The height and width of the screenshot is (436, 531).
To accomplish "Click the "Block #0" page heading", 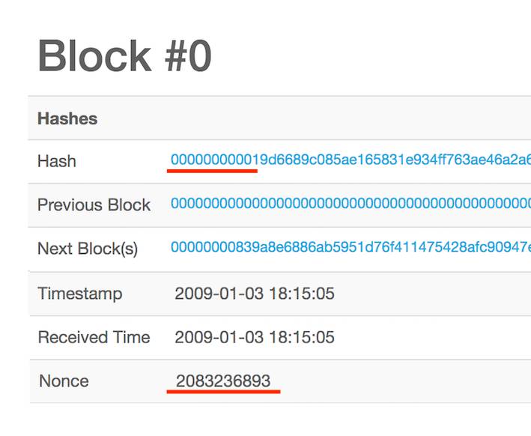I will [124, 56].
